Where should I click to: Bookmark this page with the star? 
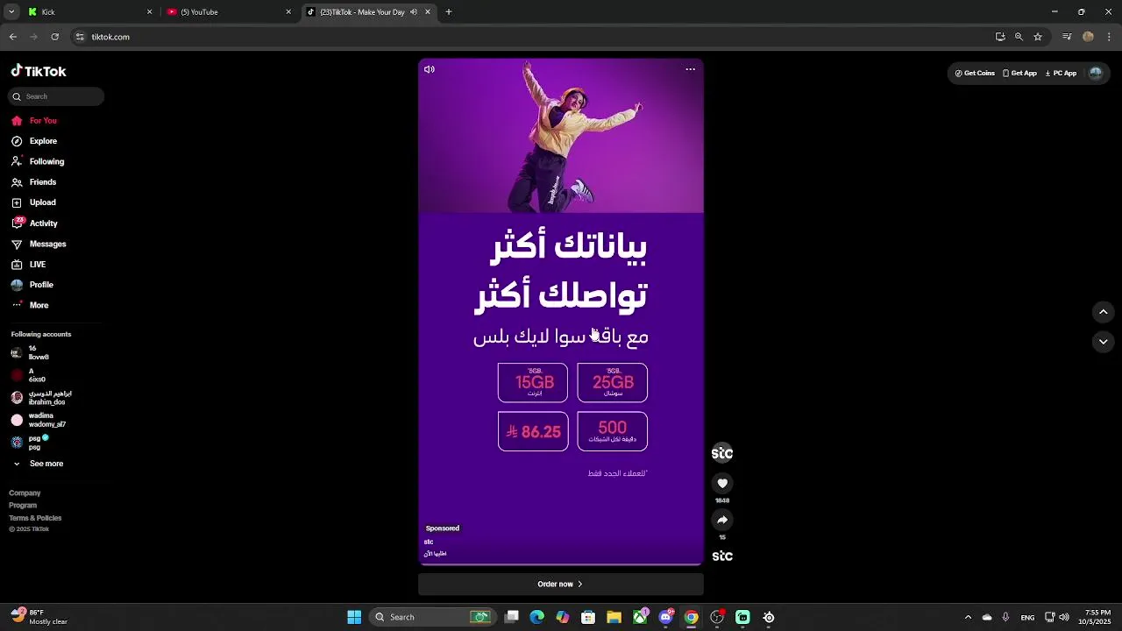click(x=1038, y=37)
